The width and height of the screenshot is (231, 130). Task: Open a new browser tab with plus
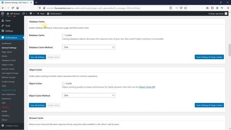pos(36,3)
